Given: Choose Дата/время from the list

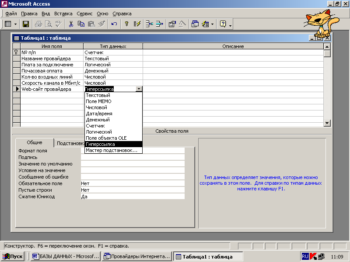Looking at the screenshot, I should click(x=114, y=114).
